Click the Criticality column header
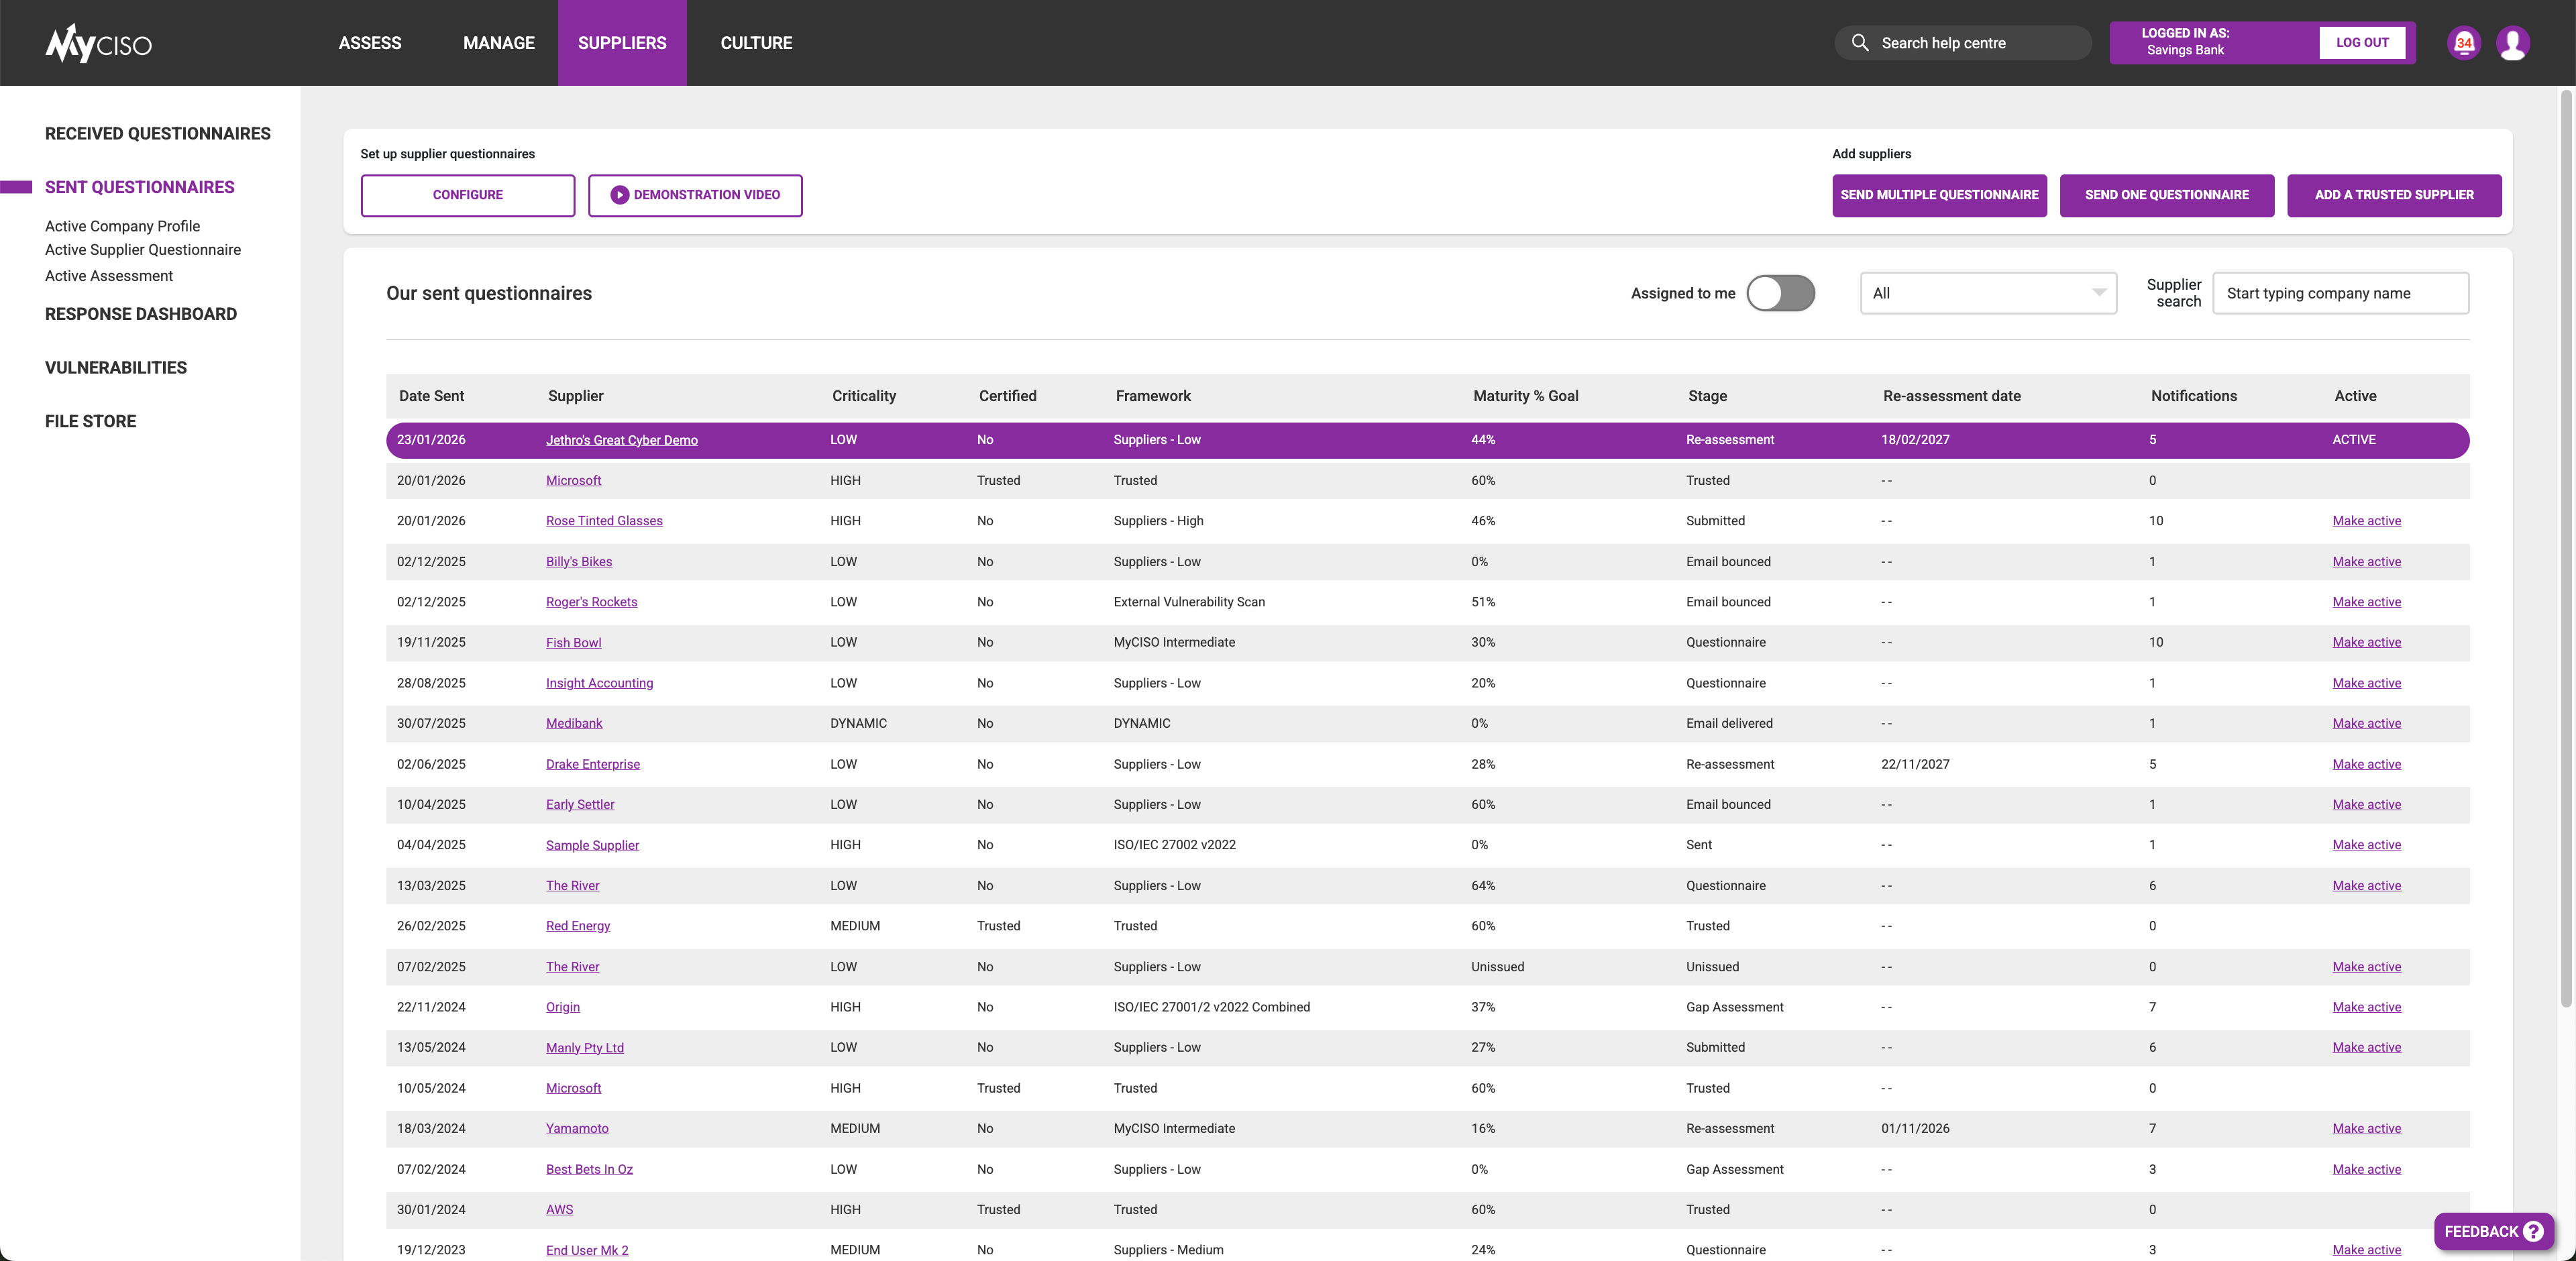This screenshot has width=2576, height=1261. pyautogui.click(x=864, y=396)
